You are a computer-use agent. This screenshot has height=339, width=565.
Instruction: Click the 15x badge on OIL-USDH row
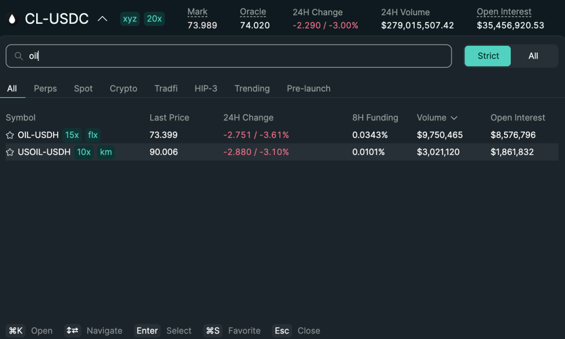coord(72,135)
